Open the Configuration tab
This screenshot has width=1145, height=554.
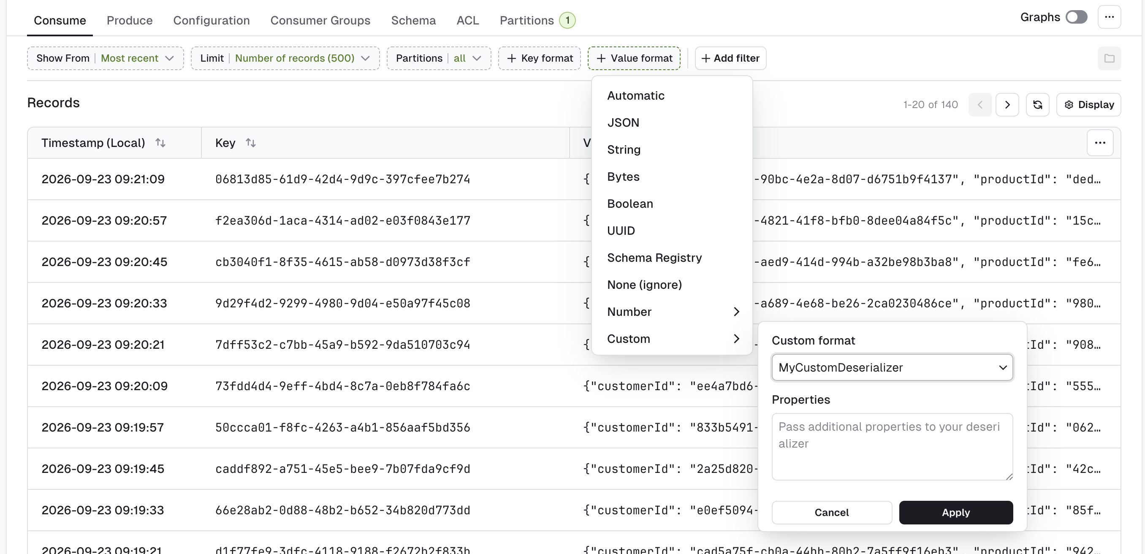click(211, 20)
